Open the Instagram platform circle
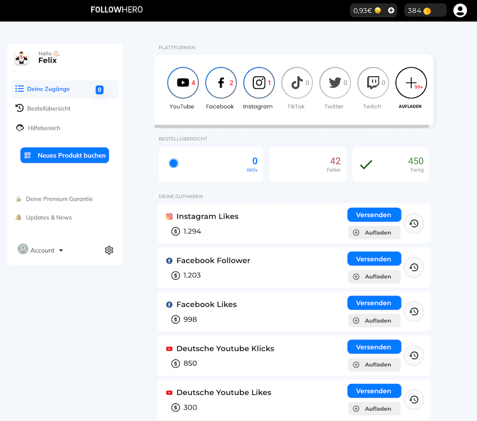Viewport: 477px width, 421px height. (x=259, y=83)
